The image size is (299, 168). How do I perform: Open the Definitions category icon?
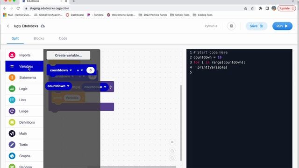tap(12, 122)
